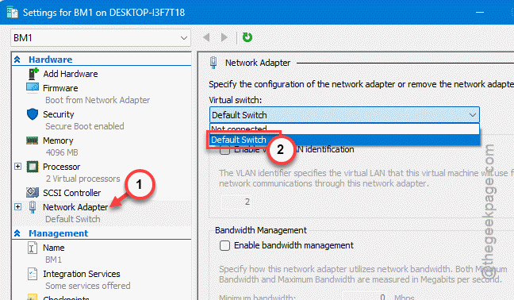Collapse the Hardware section chevron

pyautogui.click(x=17, y=60)
